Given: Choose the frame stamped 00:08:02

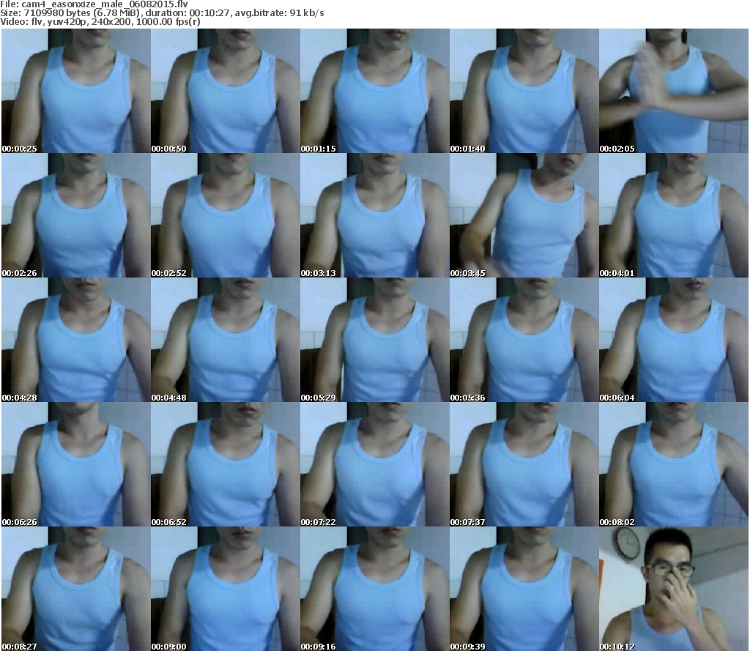Looking at the screenshot, I should (674, 464).
